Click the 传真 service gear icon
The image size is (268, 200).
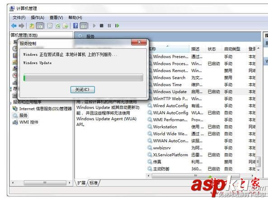click(x=150, y=162)
